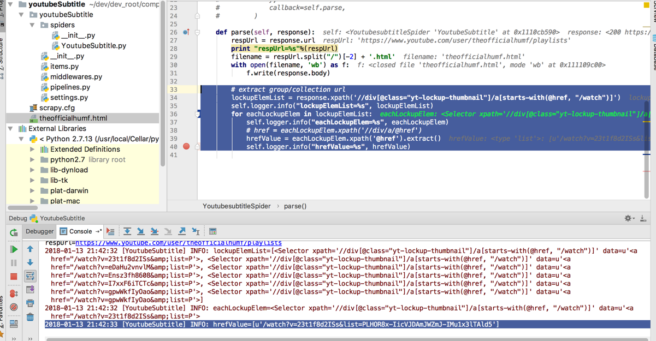Screen dimensions: 656x341
Task: Collapse the Python 2.7.13 interpreter node
Action: click(x=21, y=139)
